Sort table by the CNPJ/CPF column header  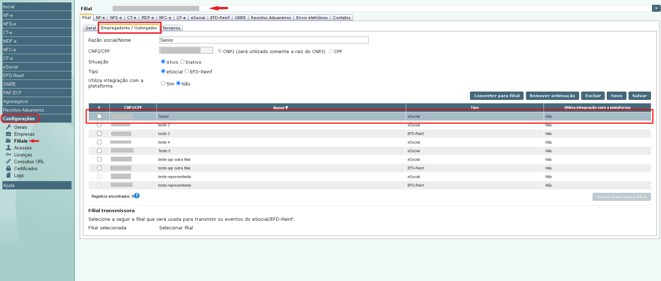tap(133, 107)
